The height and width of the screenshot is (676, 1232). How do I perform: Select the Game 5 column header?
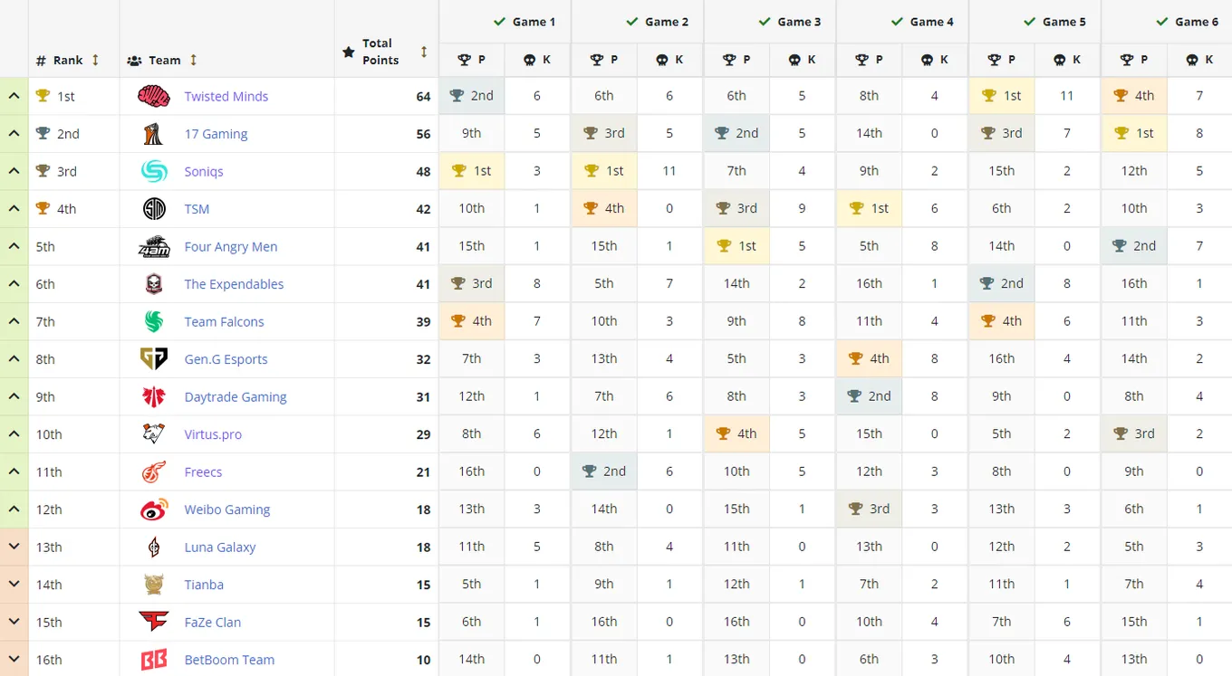[x=1035, y=22]
